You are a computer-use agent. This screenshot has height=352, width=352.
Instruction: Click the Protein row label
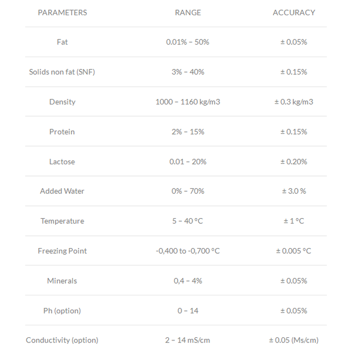tap(62, 131)
